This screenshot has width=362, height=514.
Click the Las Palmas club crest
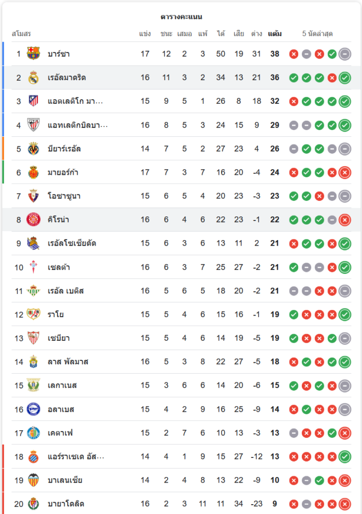(x=33, y=362)
